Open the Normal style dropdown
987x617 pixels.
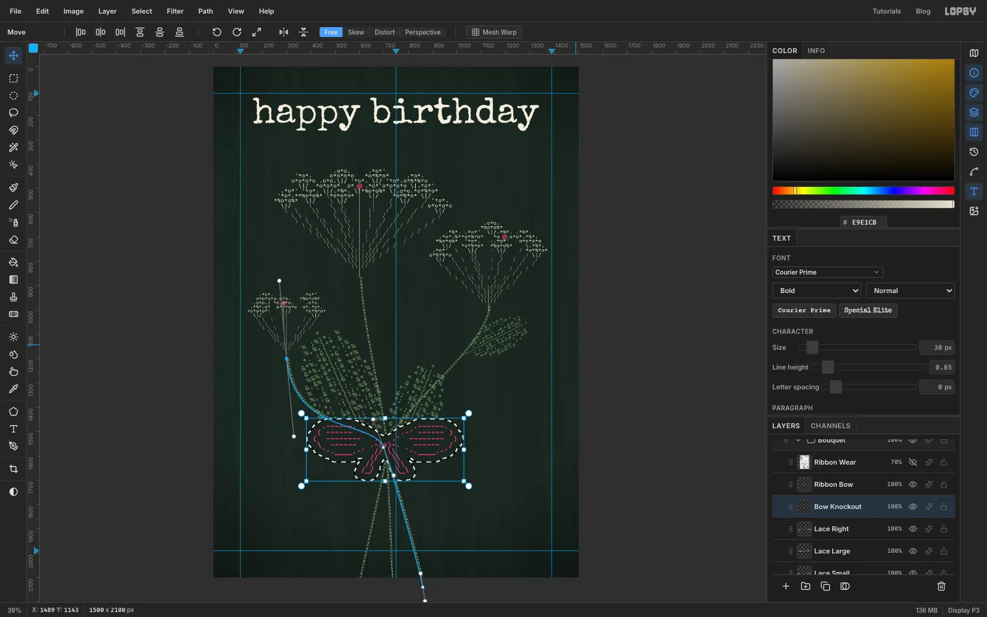coord(911,291)
